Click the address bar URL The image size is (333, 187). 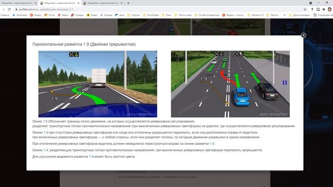tap(46, 9)
